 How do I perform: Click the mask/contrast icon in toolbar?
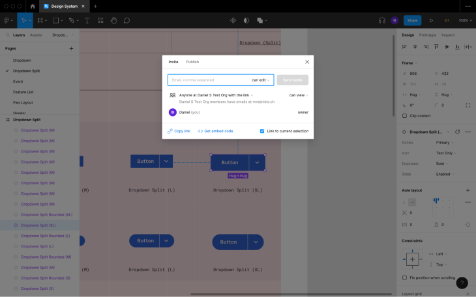[x=246, y=20]
